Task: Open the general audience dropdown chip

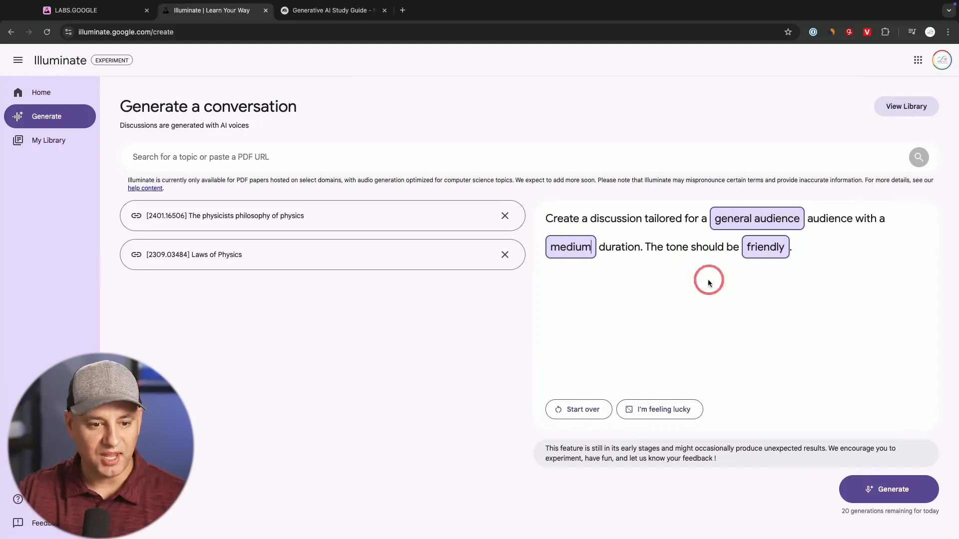Action: 757,219
